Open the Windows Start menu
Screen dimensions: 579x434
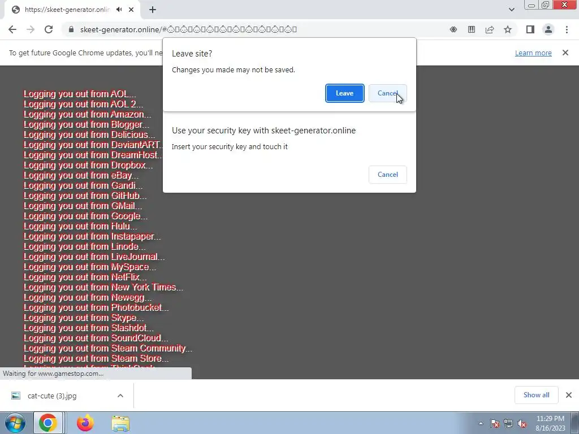point(15,423)
